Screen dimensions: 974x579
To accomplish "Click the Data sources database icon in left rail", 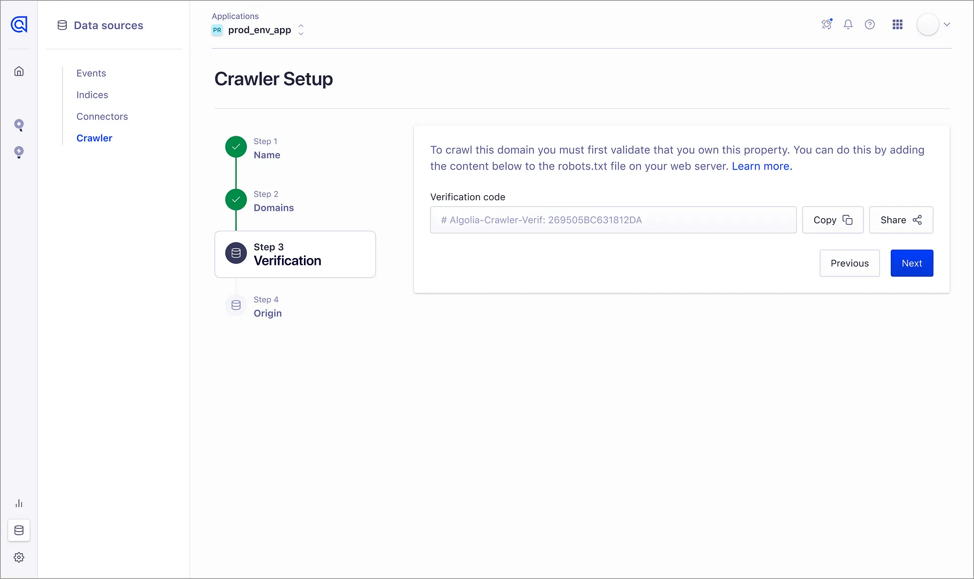I will point(19,530).
